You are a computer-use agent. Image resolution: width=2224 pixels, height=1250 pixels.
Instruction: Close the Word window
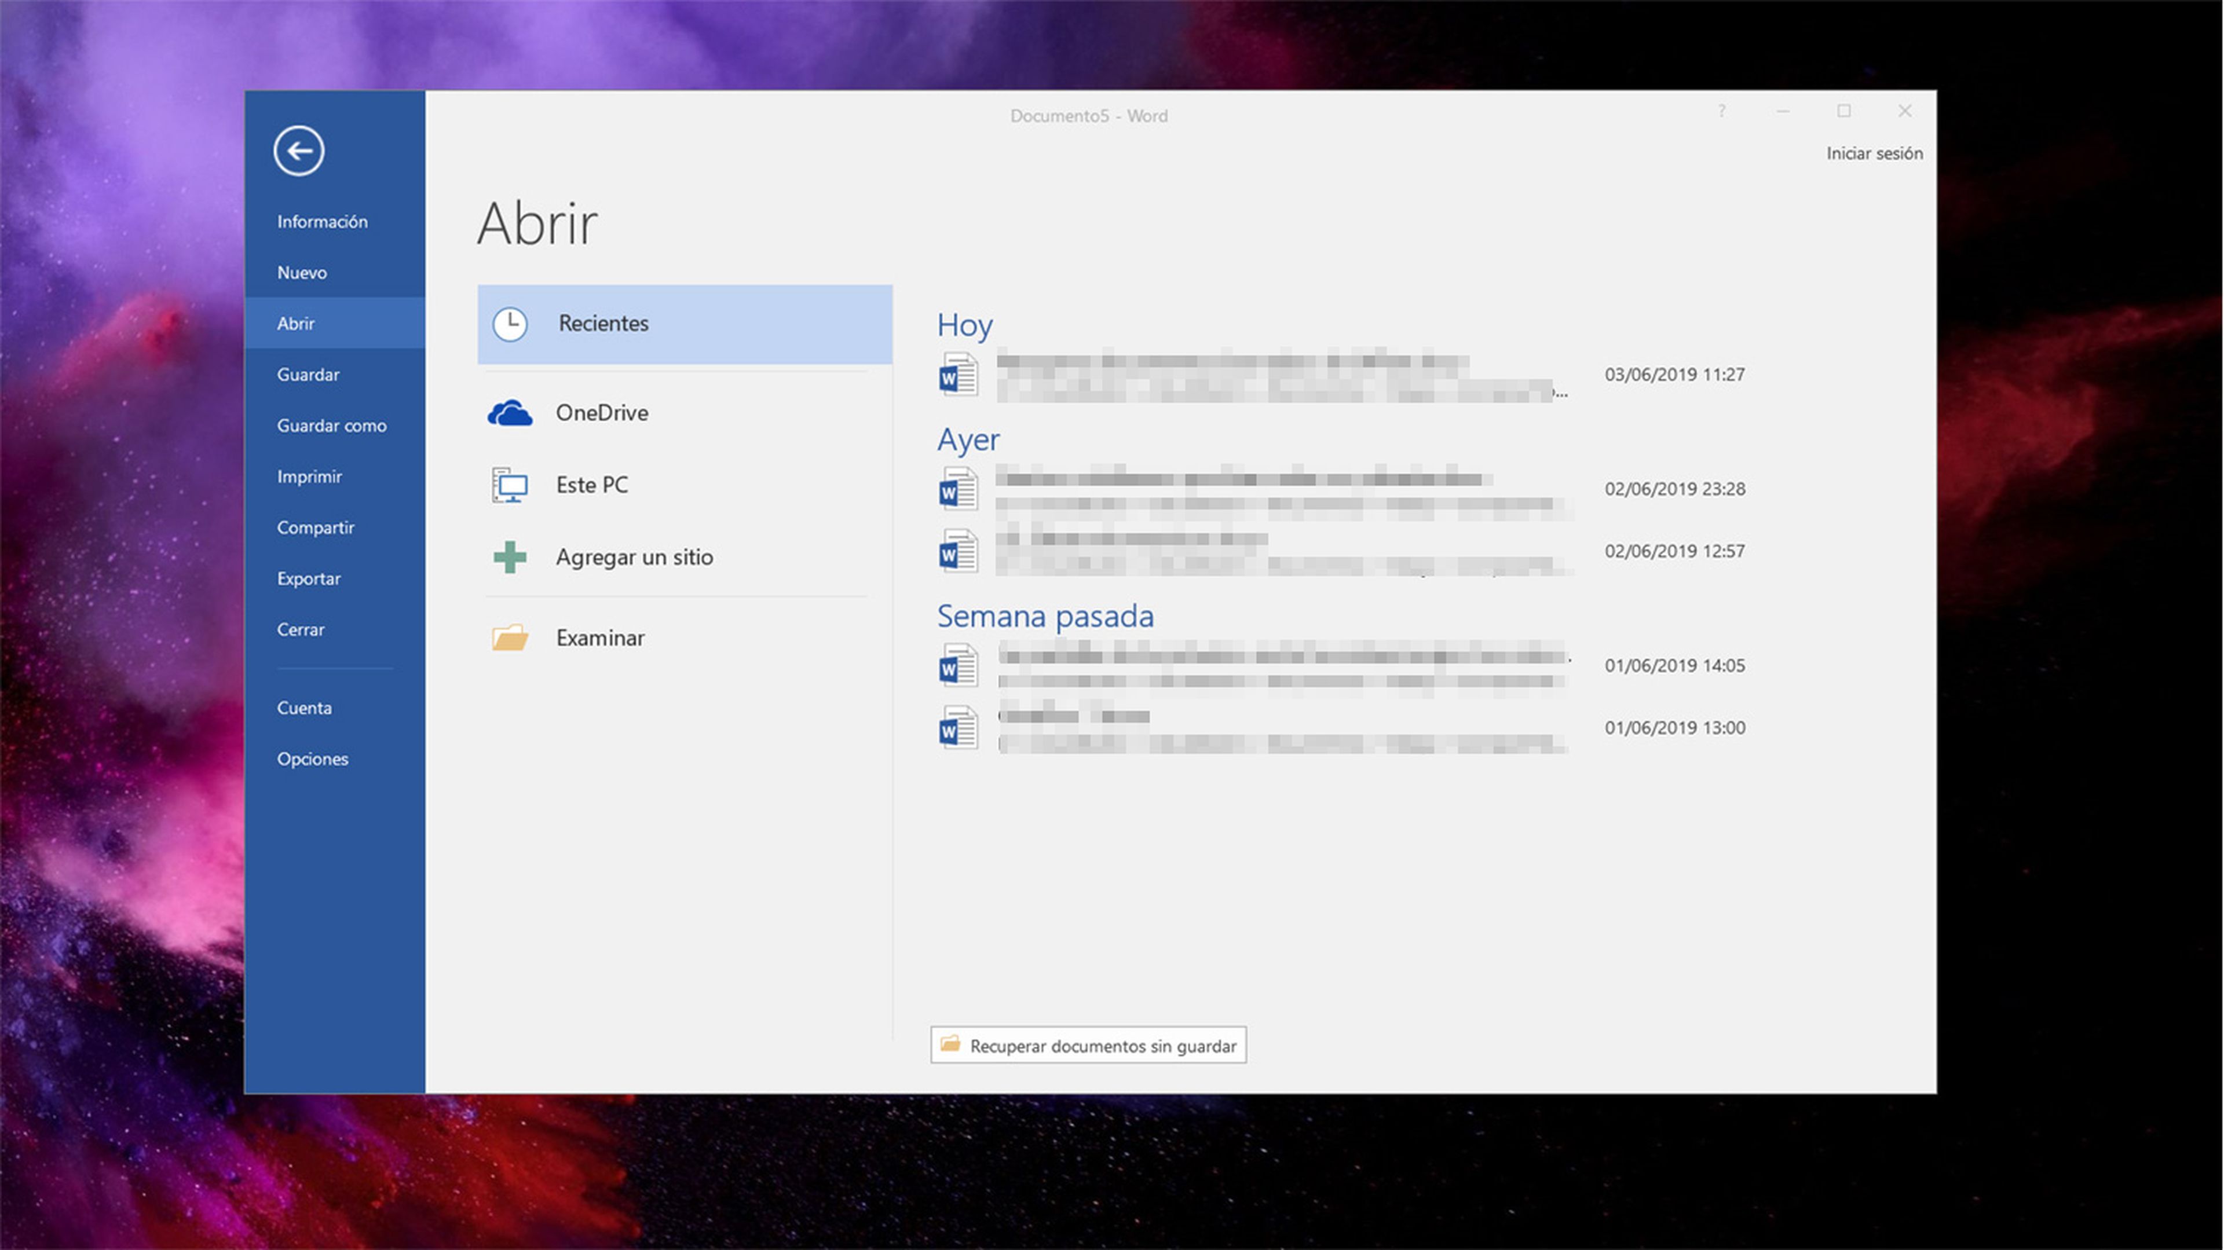point(1904,111)
